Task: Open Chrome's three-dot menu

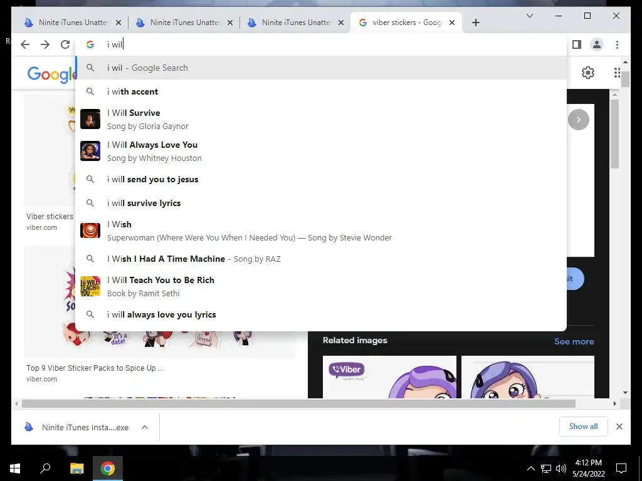Action: coord(617,44)
